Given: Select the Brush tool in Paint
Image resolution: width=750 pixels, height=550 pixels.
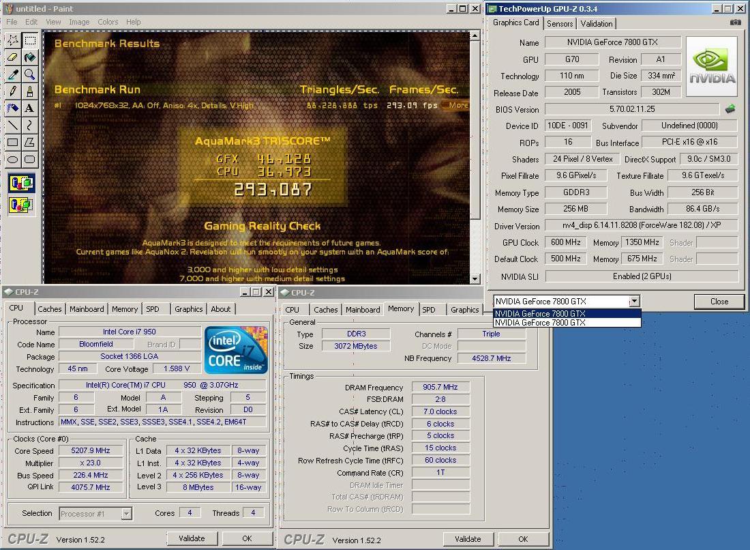Looking at the screenshot, I should [x=29, y=91].
